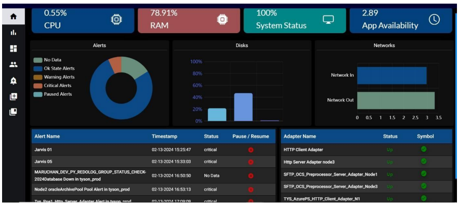Open the dashboard grid sidebar icon

click(14, 49)
